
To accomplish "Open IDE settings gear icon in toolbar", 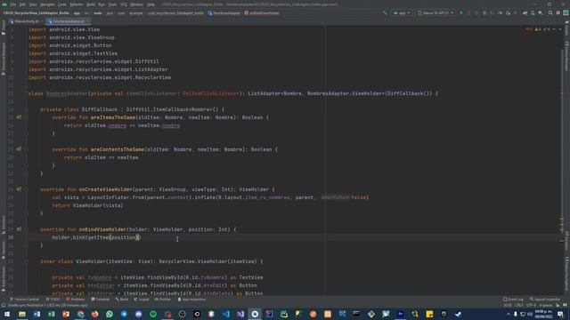I will (558, 13).
